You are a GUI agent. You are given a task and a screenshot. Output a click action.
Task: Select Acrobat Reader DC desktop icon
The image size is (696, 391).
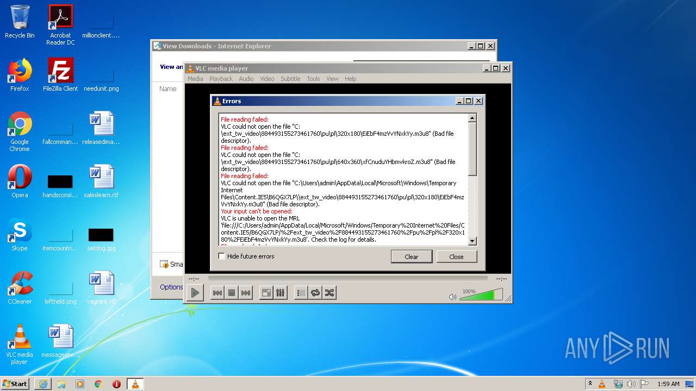pos(60,25)
